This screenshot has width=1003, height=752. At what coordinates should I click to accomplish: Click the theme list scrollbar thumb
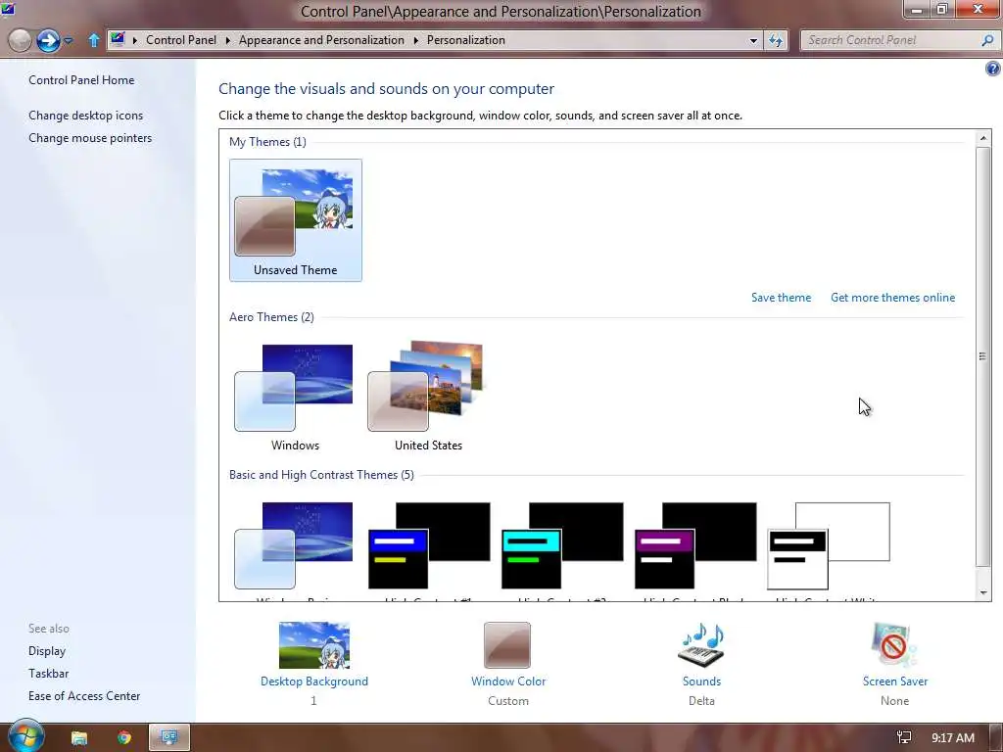(983, 356)
